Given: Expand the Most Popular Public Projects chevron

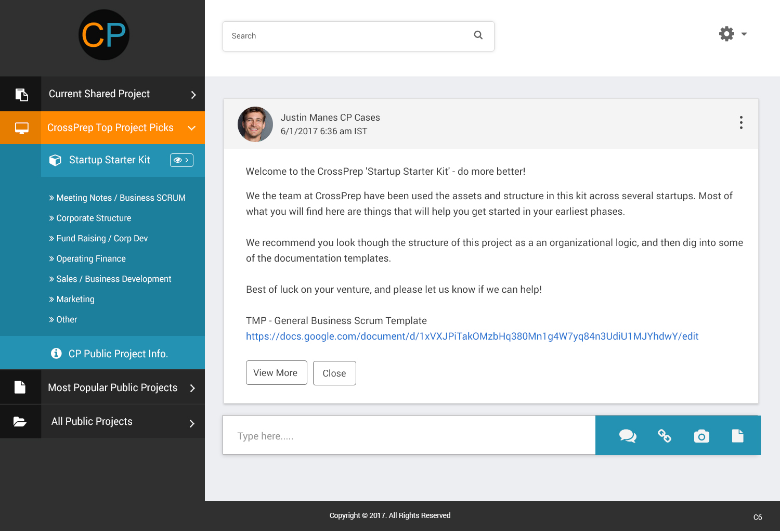Looking at the screenshot, I should click(x=192, y=388).
